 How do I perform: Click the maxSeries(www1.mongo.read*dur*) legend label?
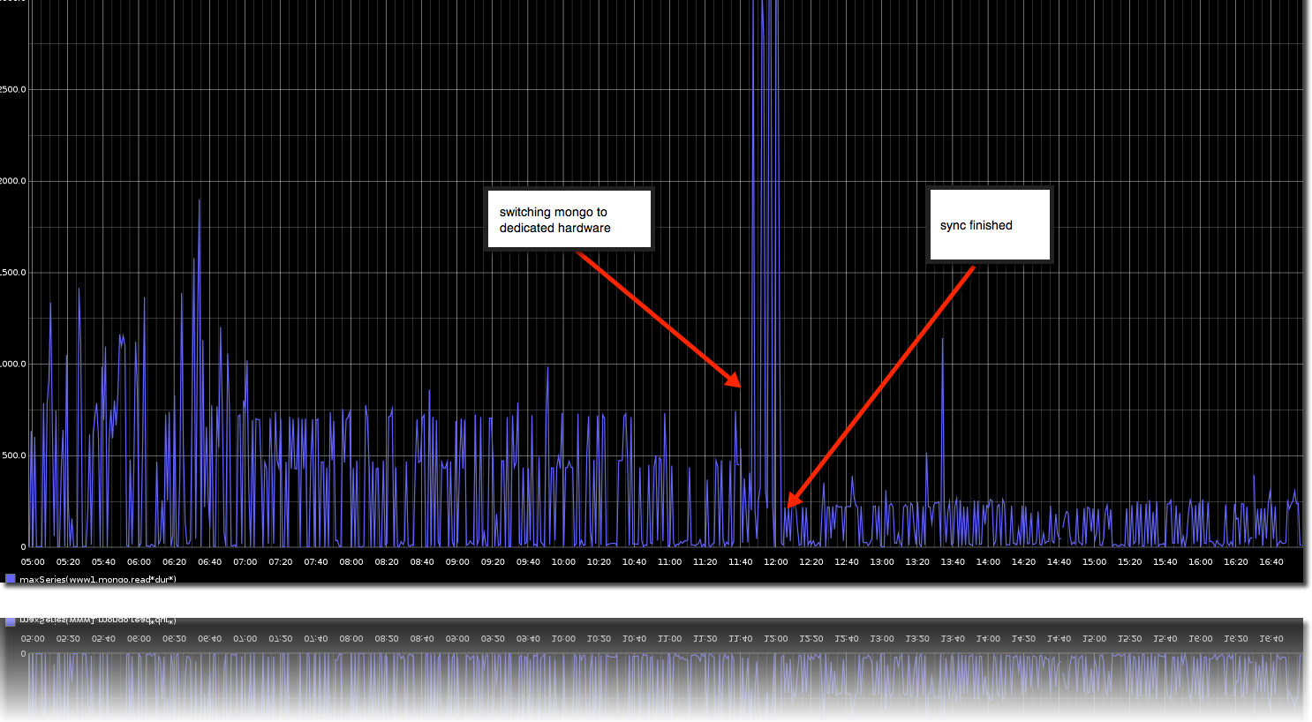click(97, 579)
